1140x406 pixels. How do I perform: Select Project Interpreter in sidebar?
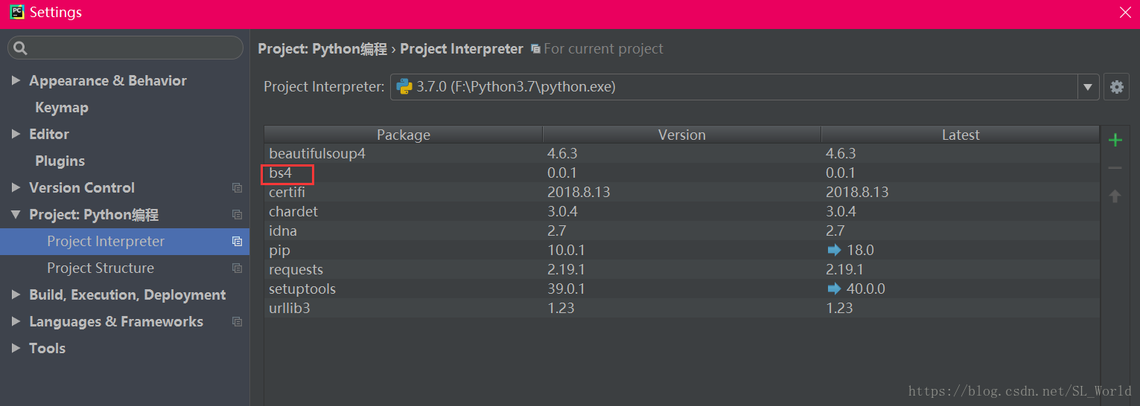coord(124,242)
